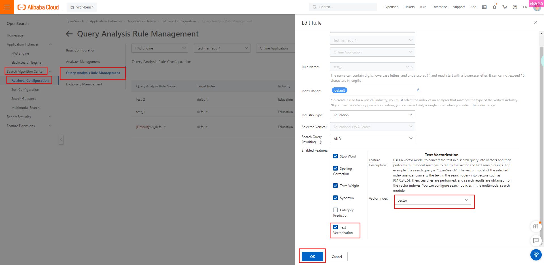Open HA3 Engine in the sidebar
The image size is (544, 265).
(20, 53)
